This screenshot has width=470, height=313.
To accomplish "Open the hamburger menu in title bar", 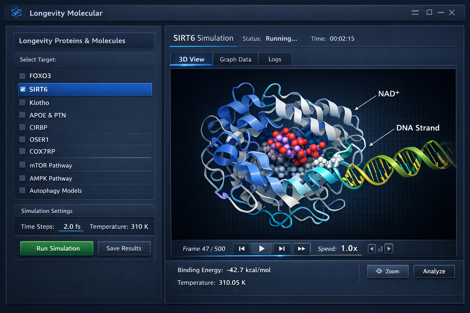I will [415, 13].
